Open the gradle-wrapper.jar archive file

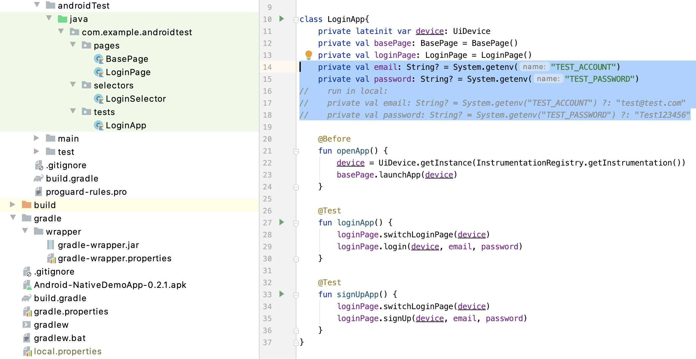click(98, 245)
